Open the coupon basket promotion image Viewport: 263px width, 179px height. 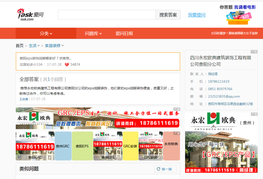(x=239, y=18)
